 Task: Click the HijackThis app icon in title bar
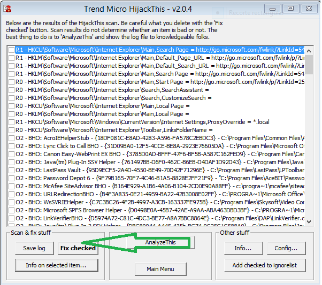[9, 9]
